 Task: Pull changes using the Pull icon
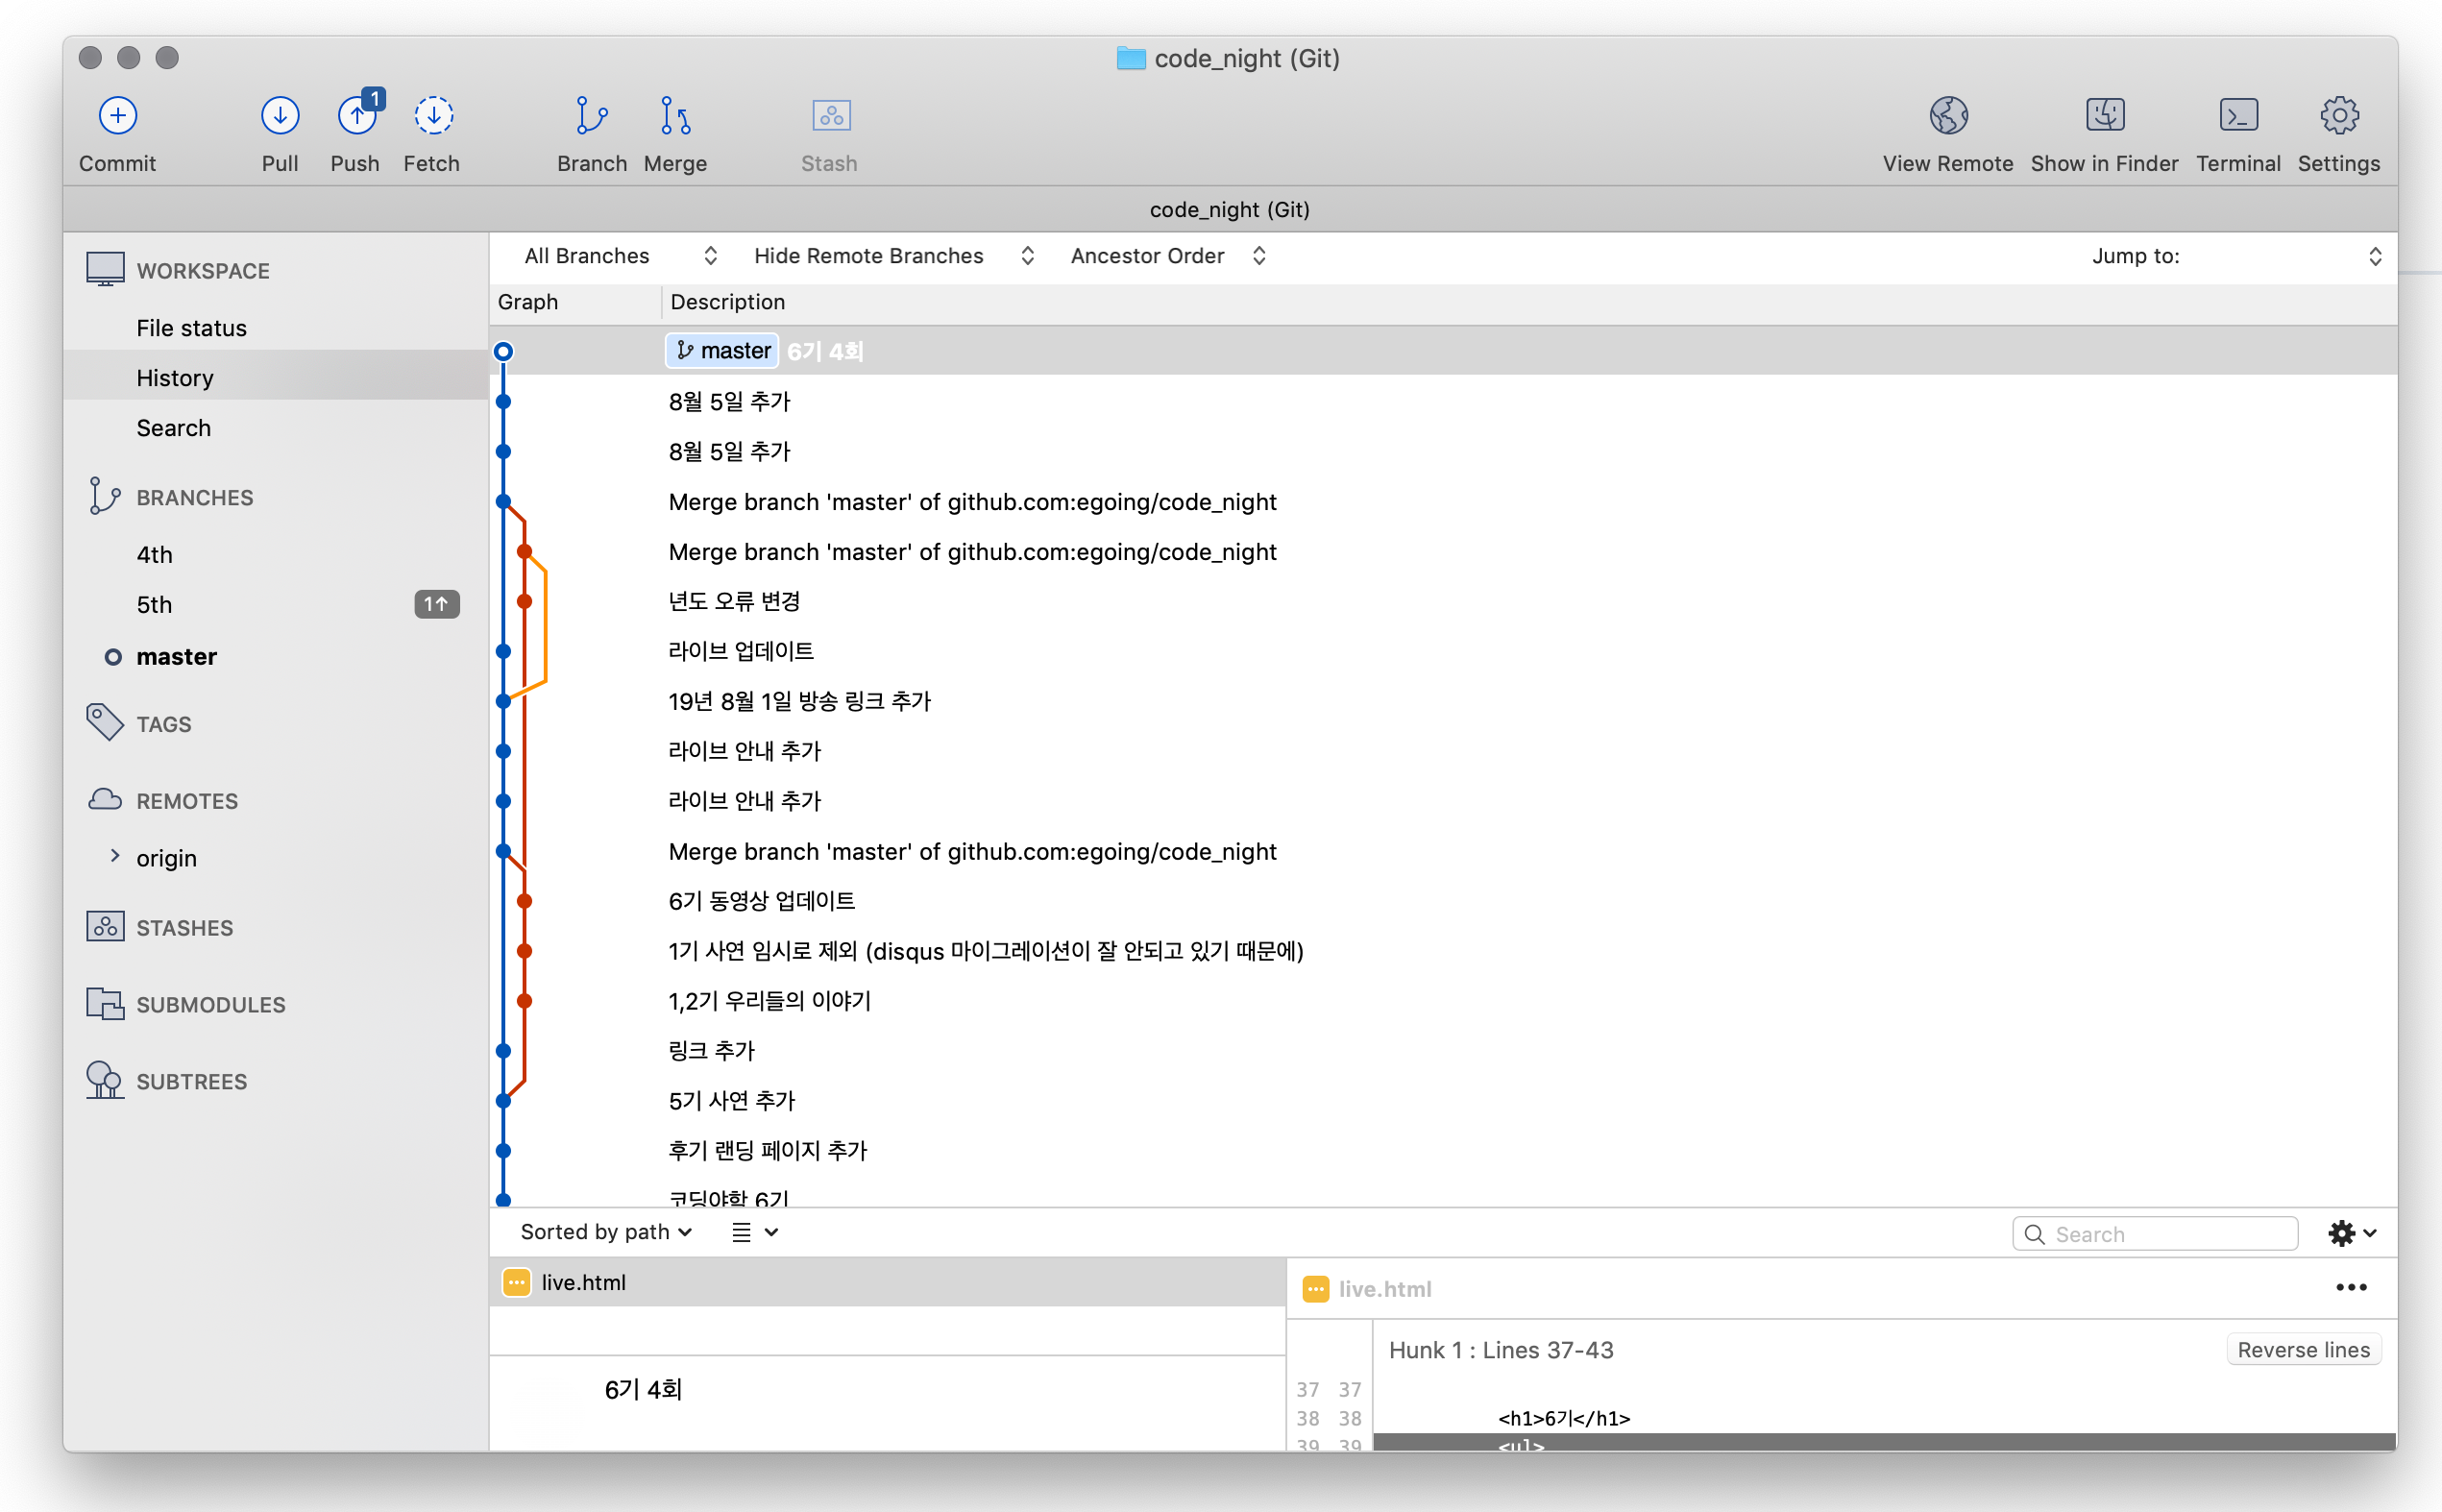pos(280,116)
